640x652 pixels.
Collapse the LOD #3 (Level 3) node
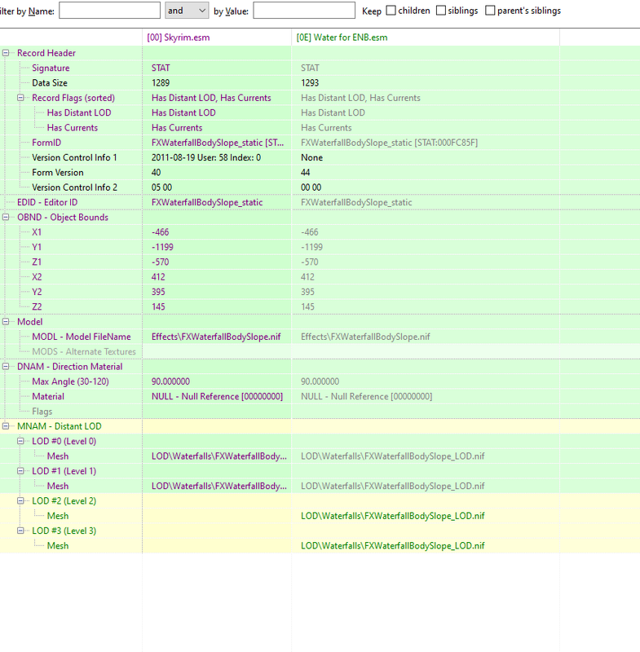tap(20, 531)
